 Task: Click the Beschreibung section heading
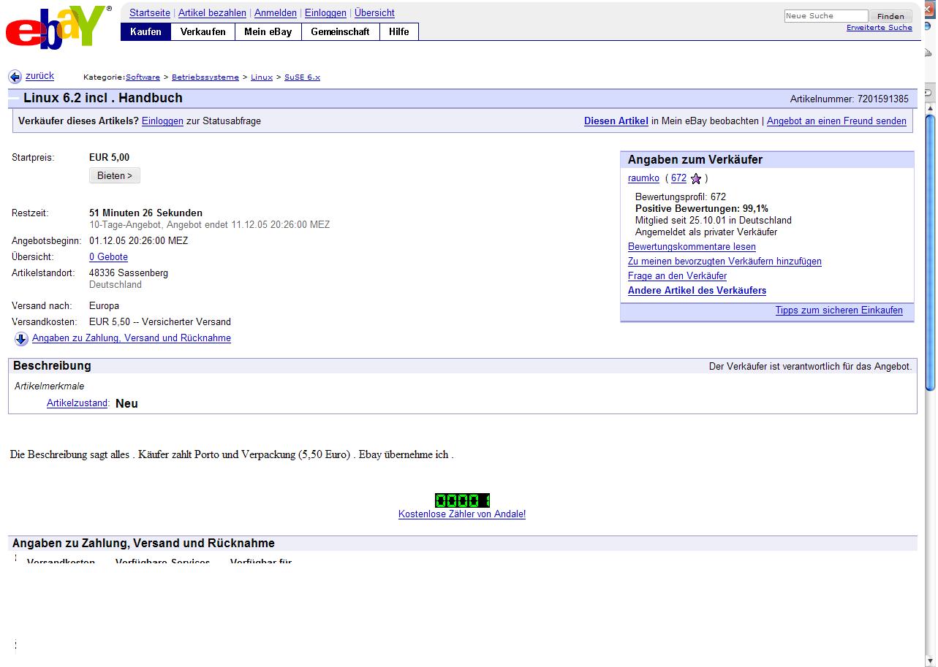tap(52, 366)
